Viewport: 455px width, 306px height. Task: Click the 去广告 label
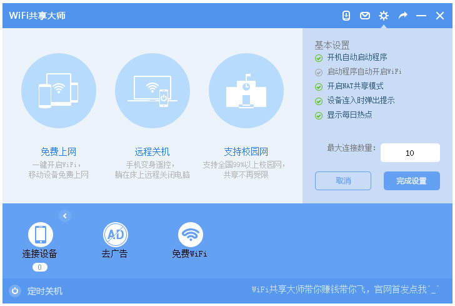pos(114,253)
